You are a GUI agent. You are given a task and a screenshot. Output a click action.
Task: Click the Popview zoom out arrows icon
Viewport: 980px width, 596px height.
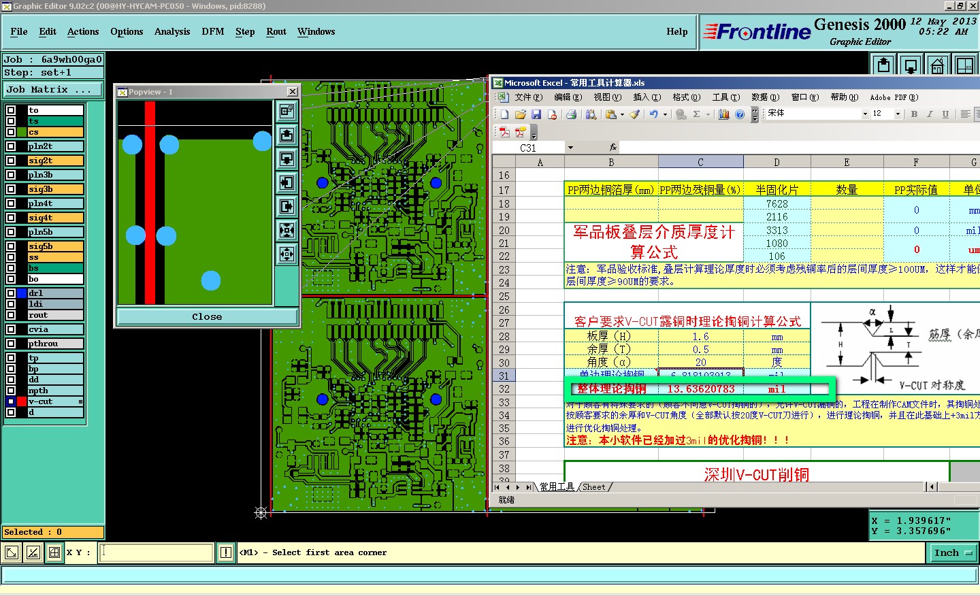[x=287, y=254]
